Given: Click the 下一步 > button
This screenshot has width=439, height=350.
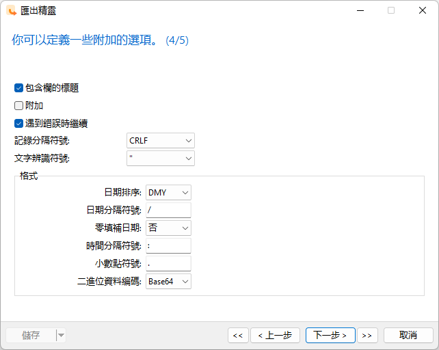Looking at the screenshot, I should click(330, 335).
